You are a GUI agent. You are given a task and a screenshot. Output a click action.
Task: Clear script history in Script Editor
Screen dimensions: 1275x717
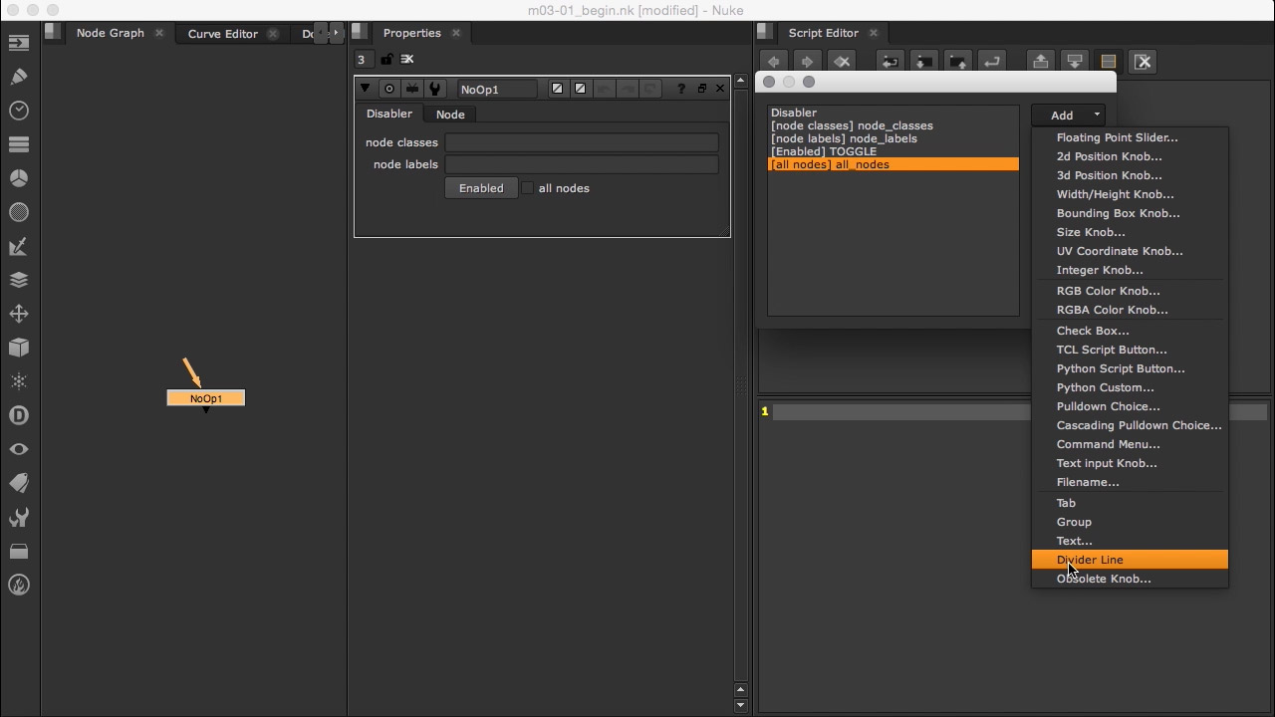pyautogui.click(x=842, y=62)
